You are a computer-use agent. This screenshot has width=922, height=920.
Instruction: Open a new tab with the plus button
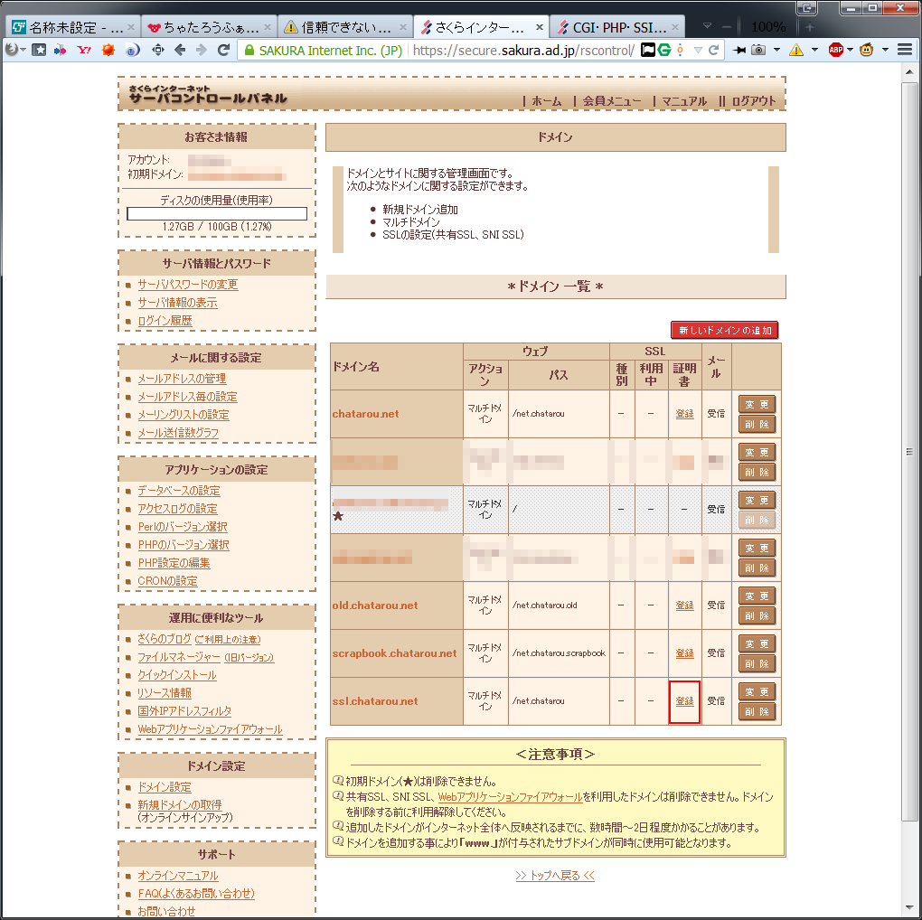point(810,27)
